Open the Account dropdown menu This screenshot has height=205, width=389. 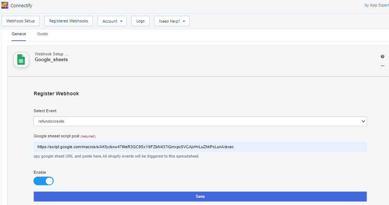pyautogui.click(x=112, y=21)
